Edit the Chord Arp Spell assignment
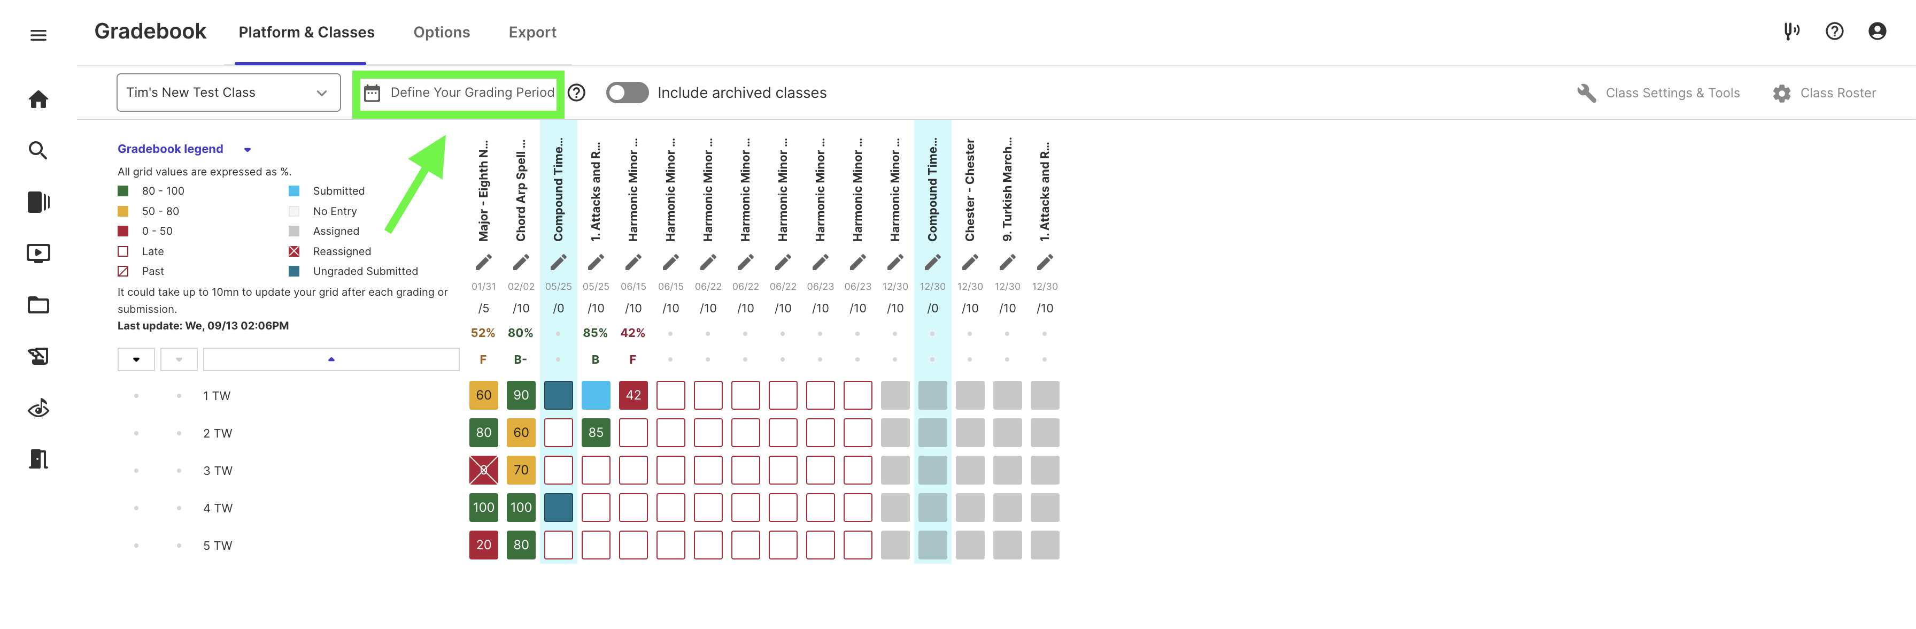The height and width of the screenshot is (629, 1916). pyautogui.click(x=521, y=262)
